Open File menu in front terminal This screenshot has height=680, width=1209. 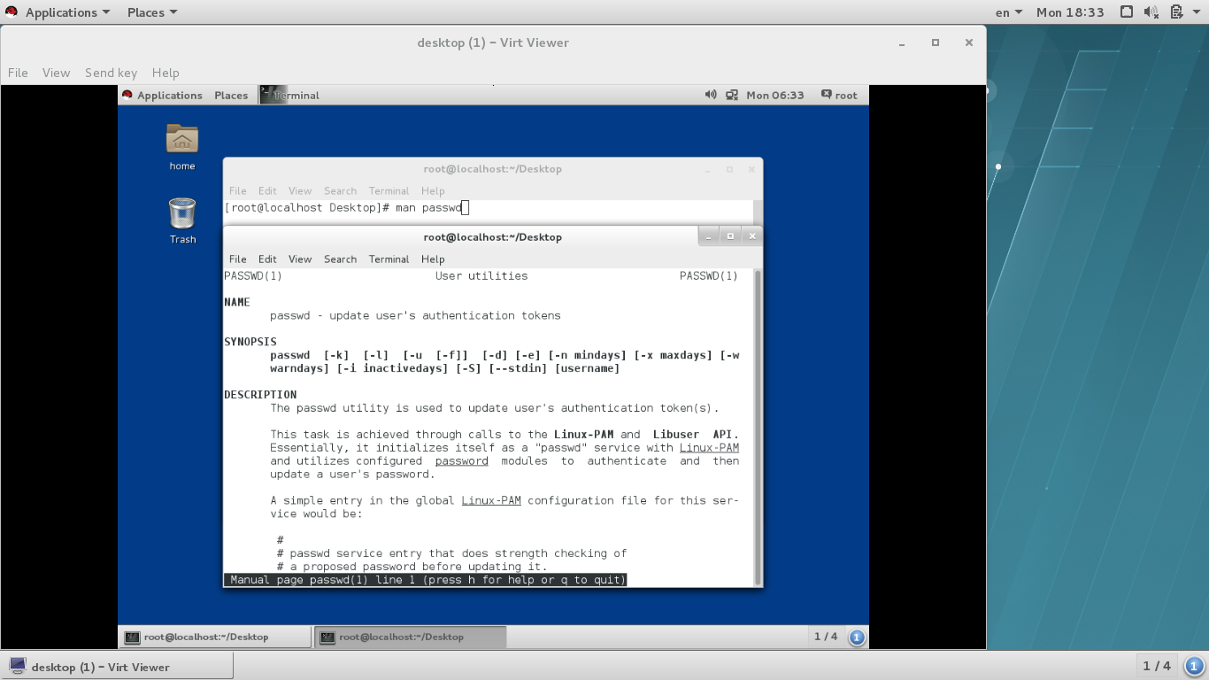coord(238,259)
